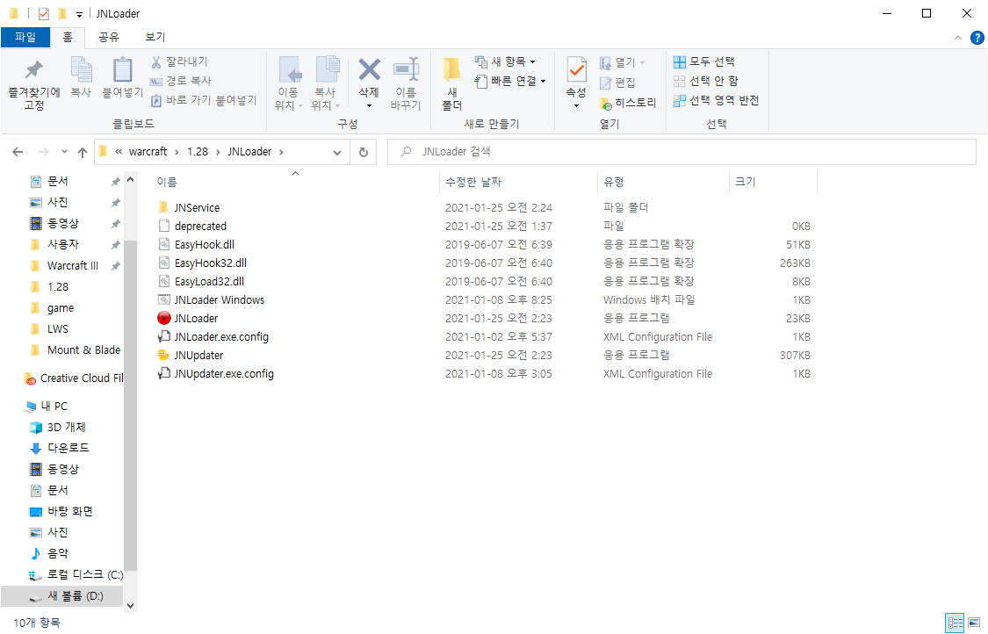Open 빠른 연결 easy access dropdown
Screen dimensions: 988x634
pyautogui.click(x=509, y=81)
